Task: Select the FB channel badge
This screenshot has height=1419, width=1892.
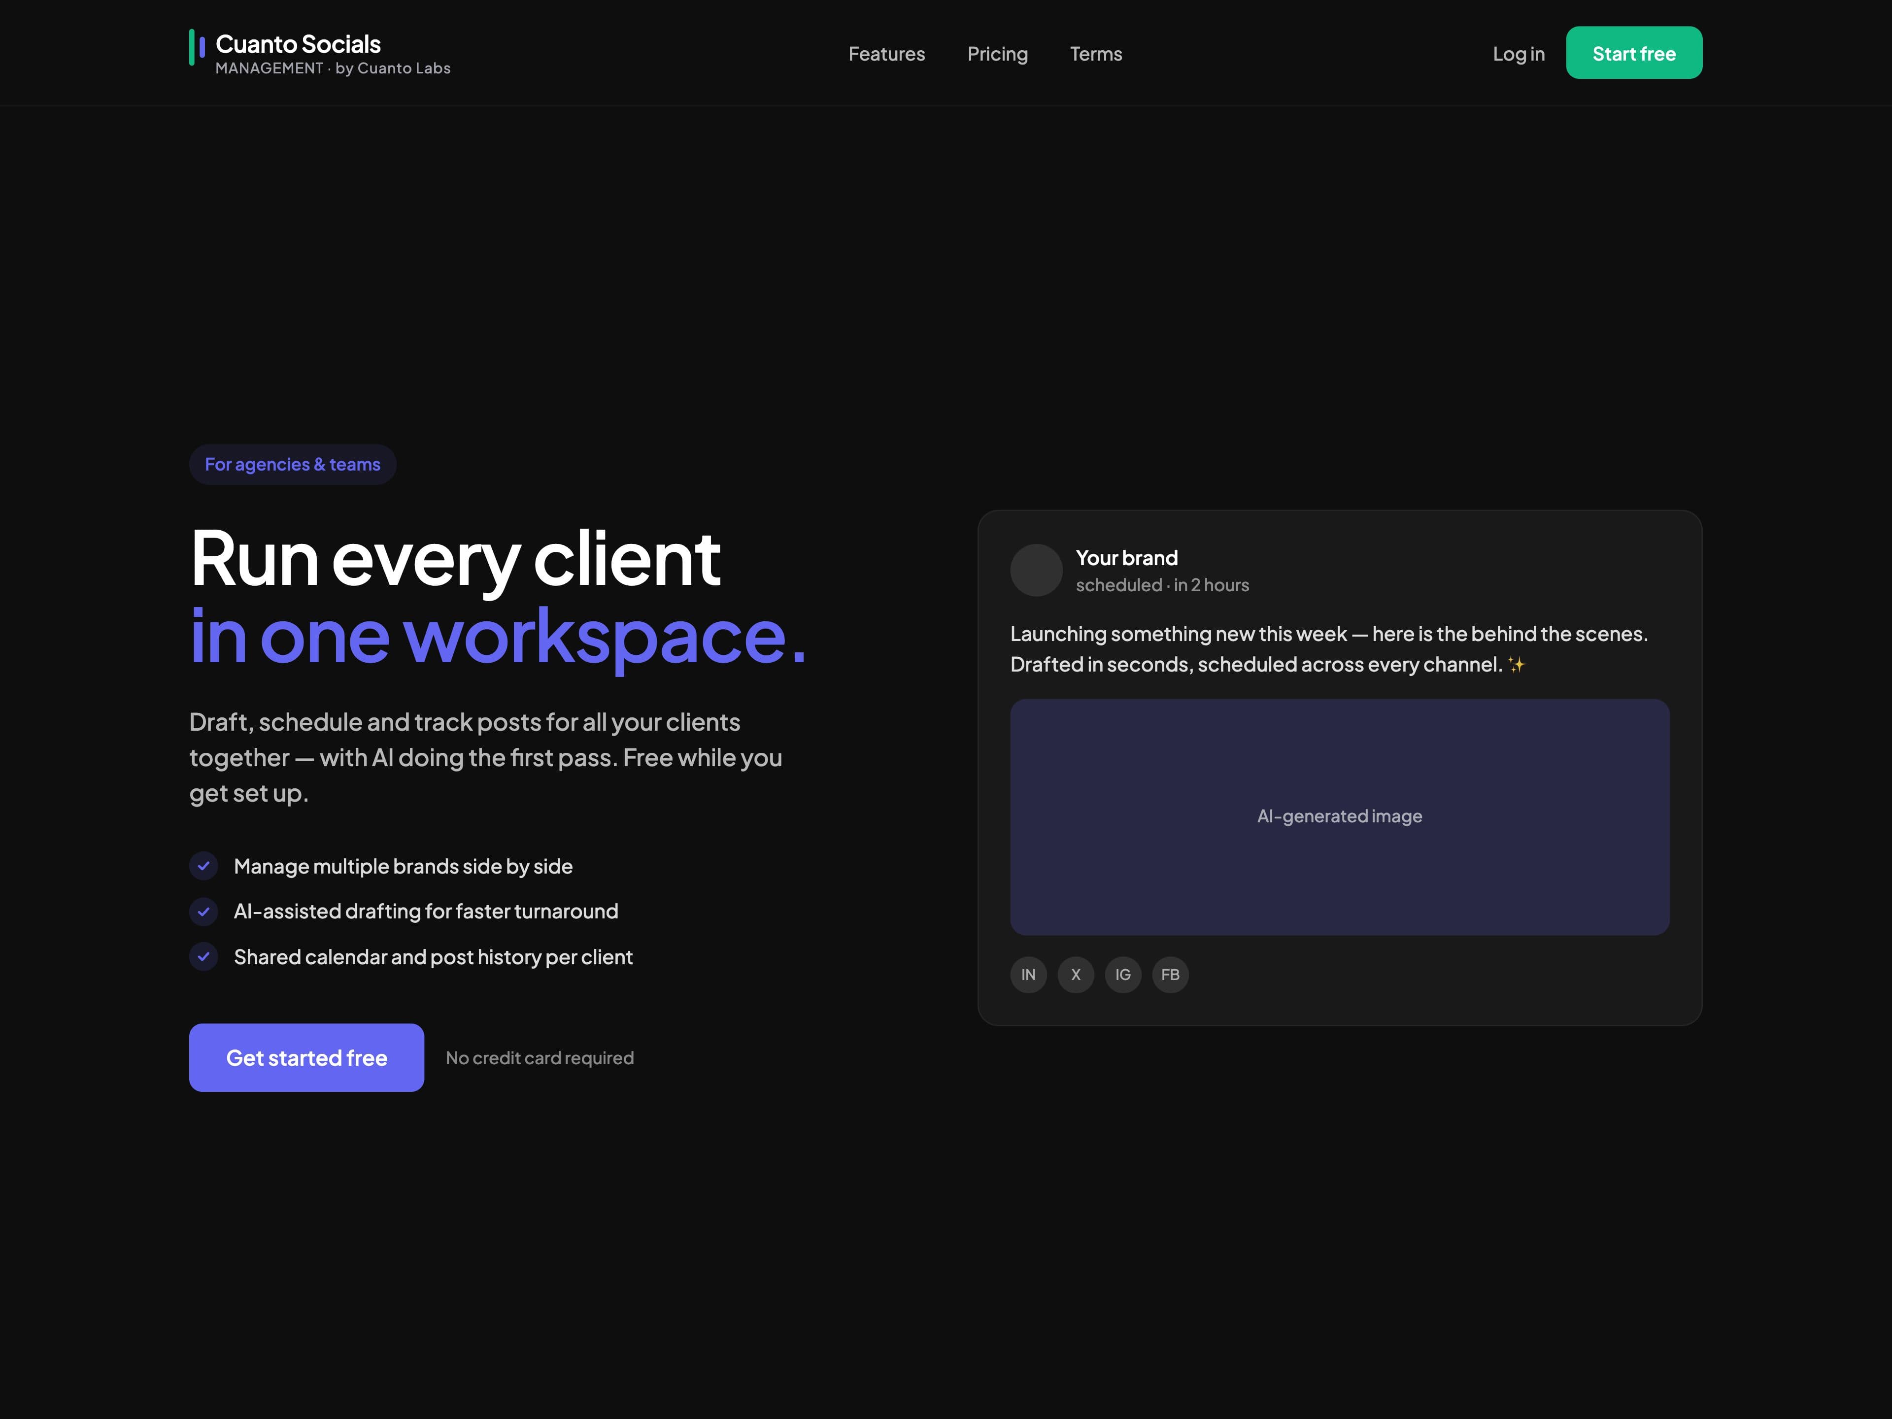Action: (x=1170, y=974)
